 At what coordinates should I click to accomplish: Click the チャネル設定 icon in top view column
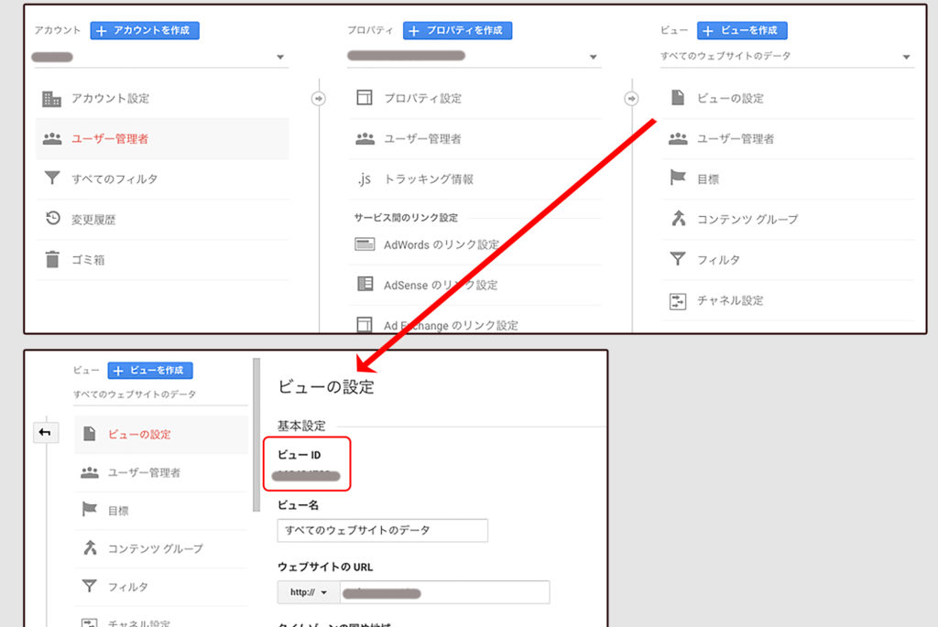coord(678,300)
